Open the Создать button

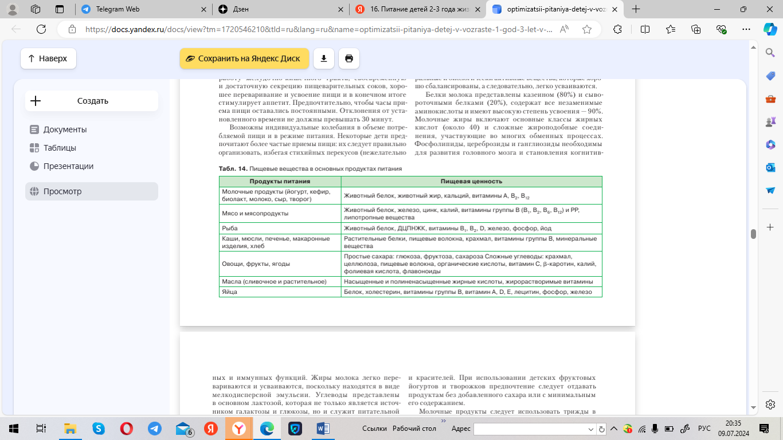point(92,101)
